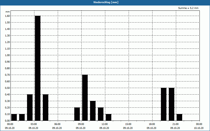Click the 1,50 y-axis label
The image size is (210, 131).
(x=7, y=23)
